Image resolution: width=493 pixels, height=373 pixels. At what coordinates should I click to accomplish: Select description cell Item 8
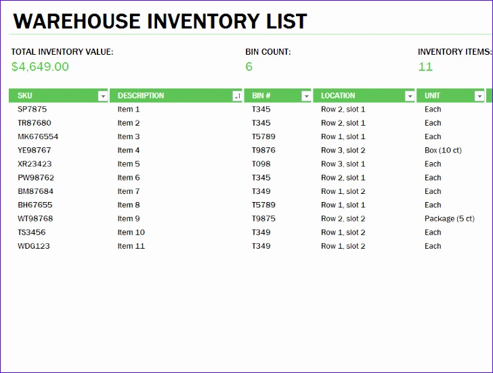129,205
